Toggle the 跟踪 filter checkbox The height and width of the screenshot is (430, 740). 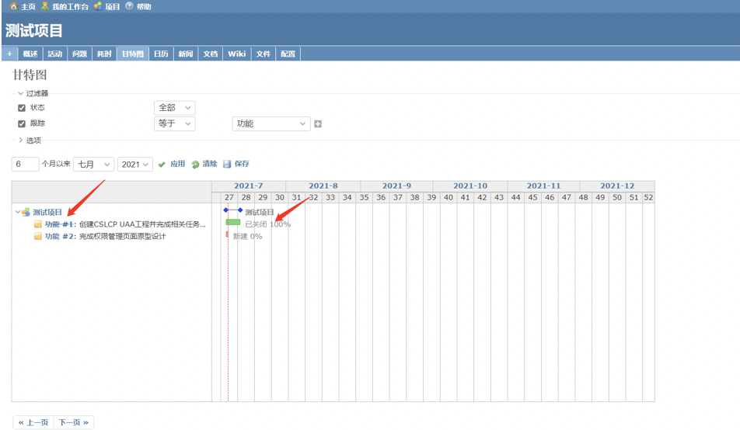22,124
